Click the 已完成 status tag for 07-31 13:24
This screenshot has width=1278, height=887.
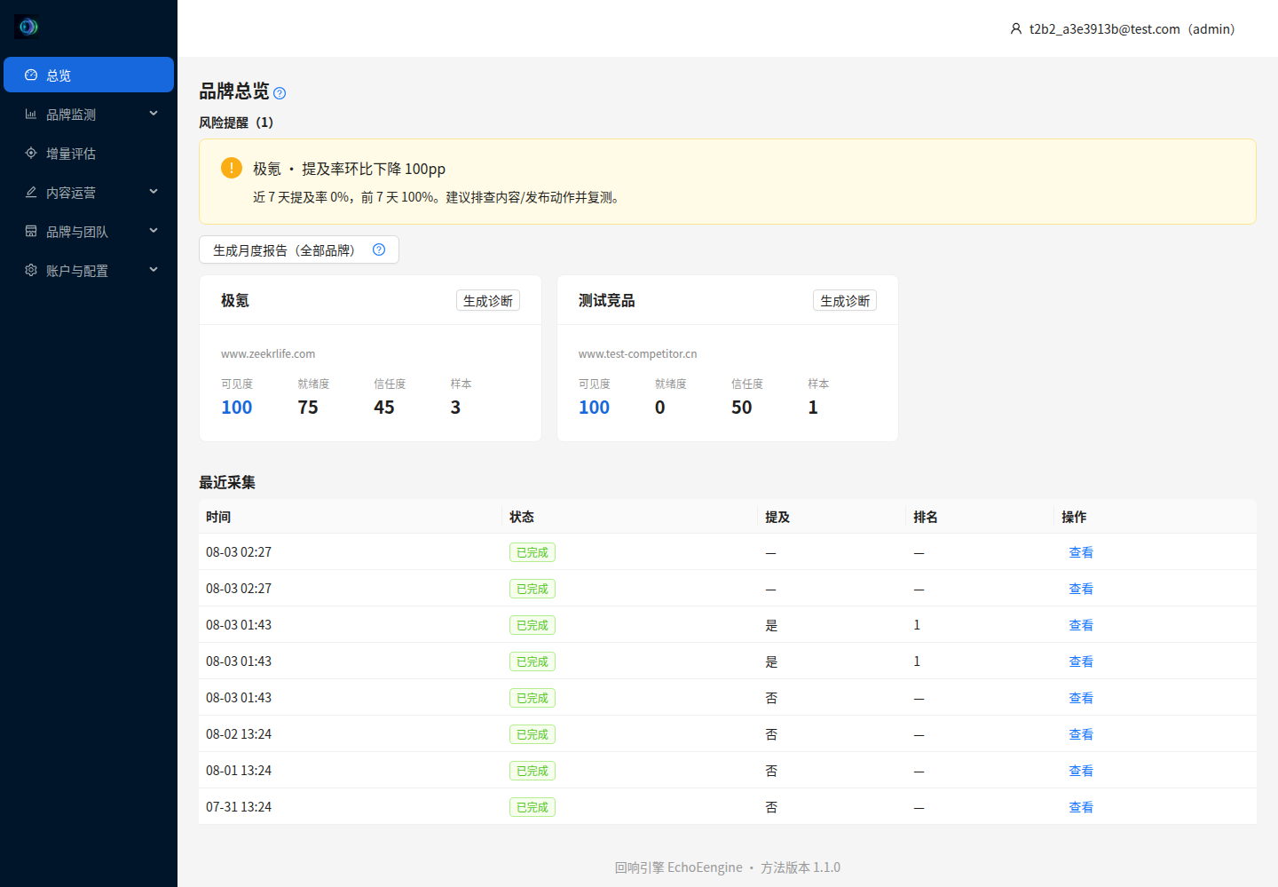pos(532,807)
